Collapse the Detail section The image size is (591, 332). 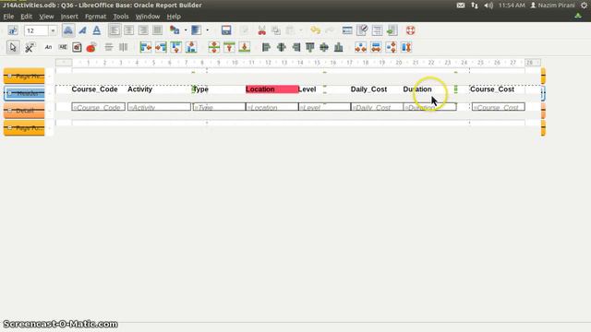(x=9, y=111)
